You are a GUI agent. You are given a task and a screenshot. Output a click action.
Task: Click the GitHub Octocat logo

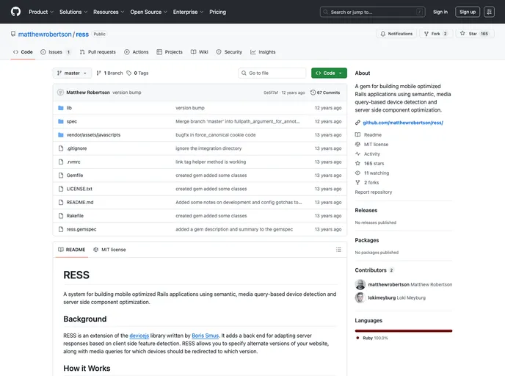(15, 12)
